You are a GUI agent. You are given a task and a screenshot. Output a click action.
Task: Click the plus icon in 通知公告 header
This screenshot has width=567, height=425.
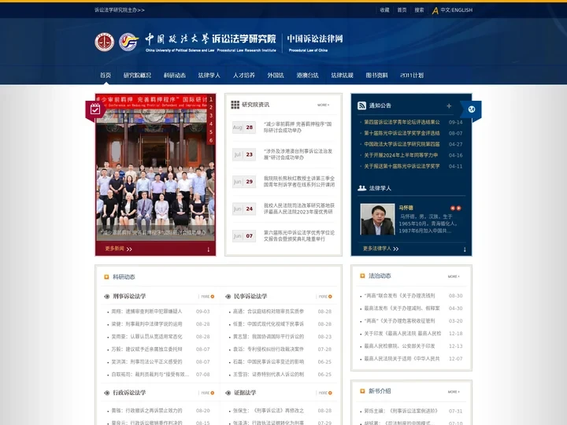[449, 106]
